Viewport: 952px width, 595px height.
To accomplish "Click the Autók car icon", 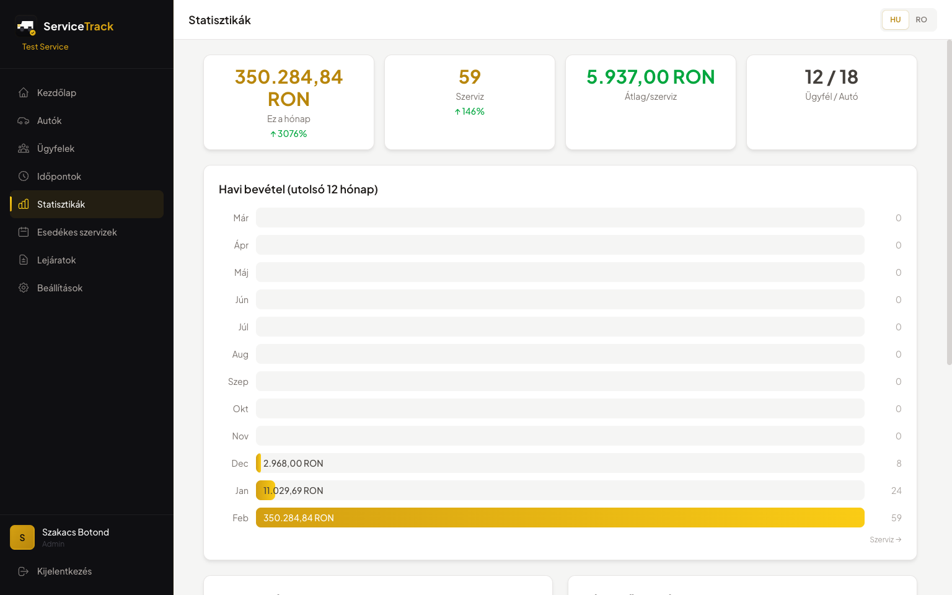I will 24,121.
